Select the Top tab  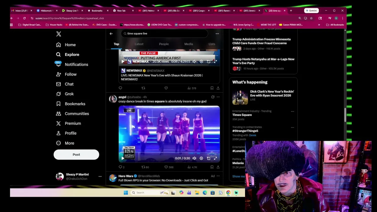(x=116, y=44)
